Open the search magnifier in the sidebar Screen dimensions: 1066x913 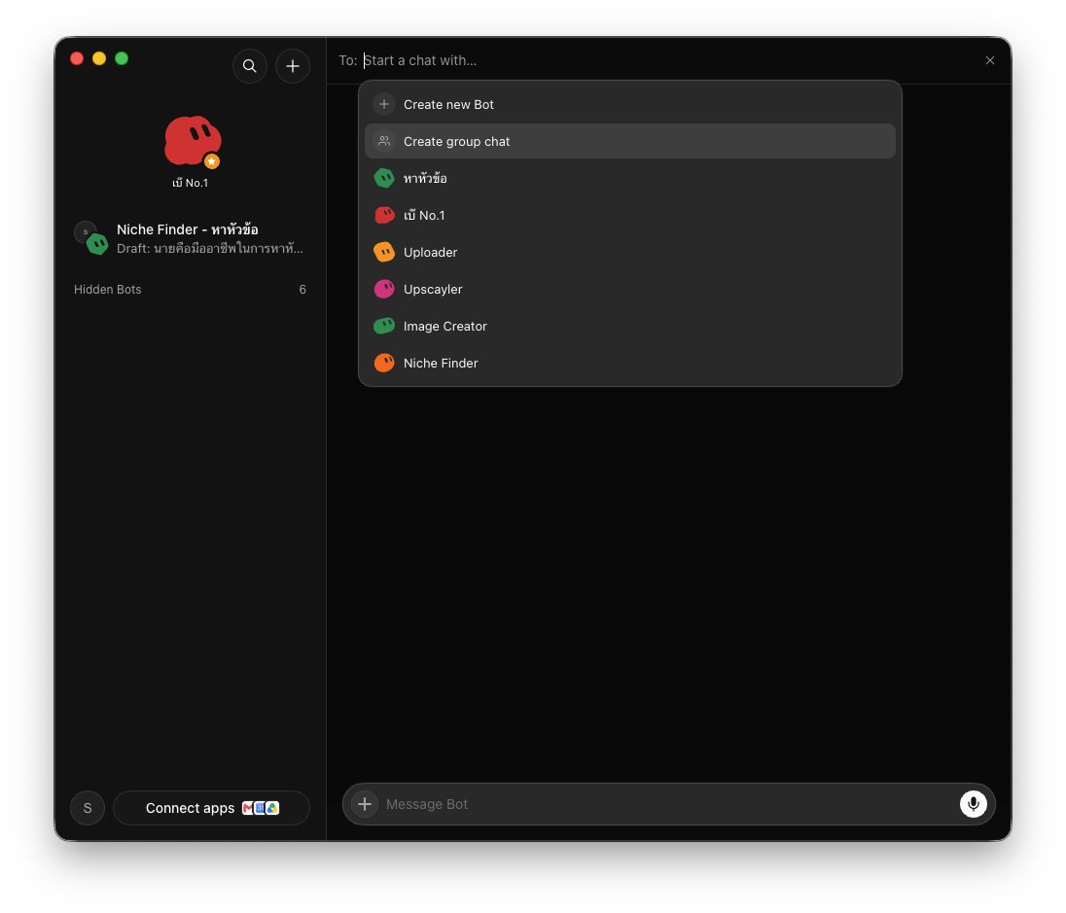(250, 66)
